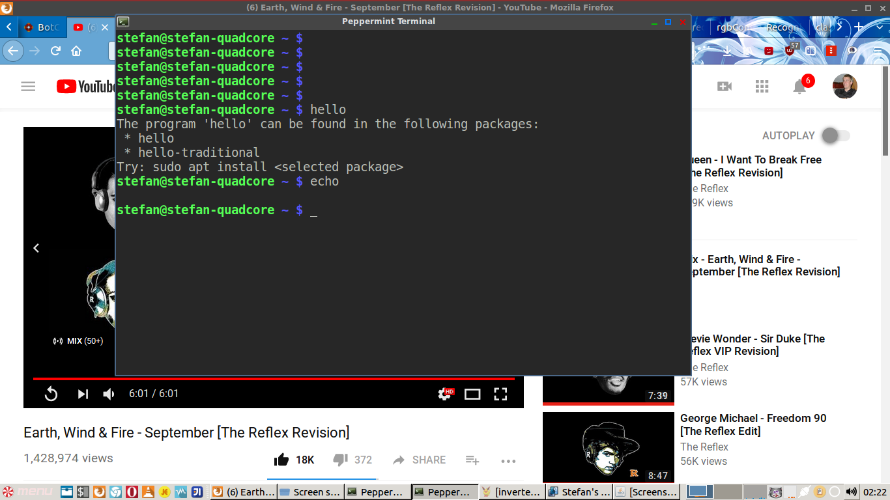
Task: Open the three-dot more actions menu
Action: point(508,461)
